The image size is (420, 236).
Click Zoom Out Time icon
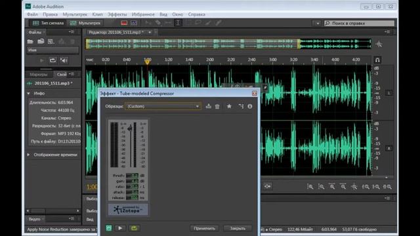tap(343, 187)
